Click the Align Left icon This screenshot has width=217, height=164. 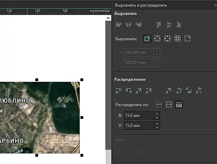pyautogui.click(x=119, y=25)
